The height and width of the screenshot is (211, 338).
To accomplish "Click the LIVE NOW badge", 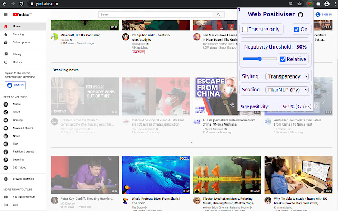I will tap(138, 52).
